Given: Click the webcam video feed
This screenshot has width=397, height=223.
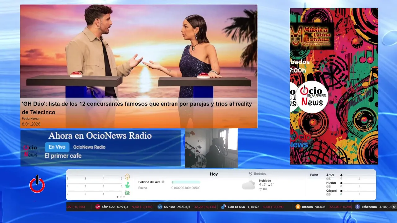Looking at the screenshot, I should pyautogui.click(x=211, y=148).
